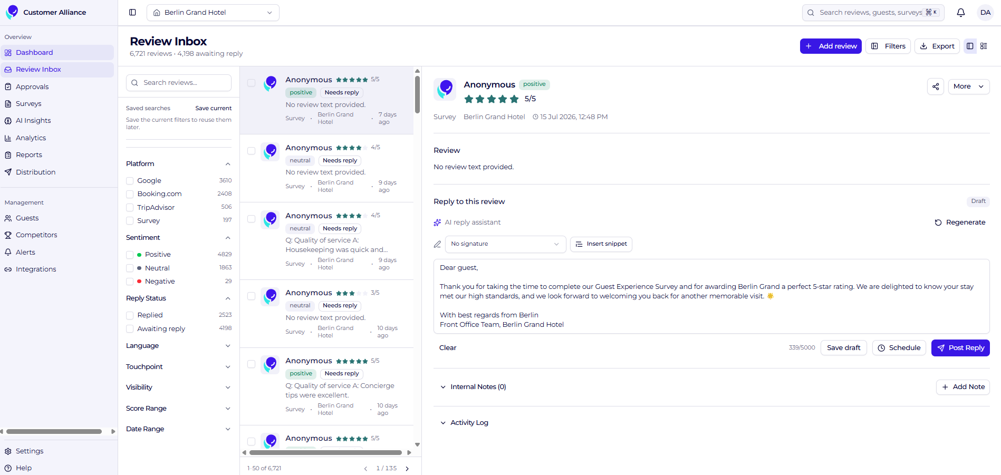
Task: Open the DA user avatar menu
Action: click(985, 13)
